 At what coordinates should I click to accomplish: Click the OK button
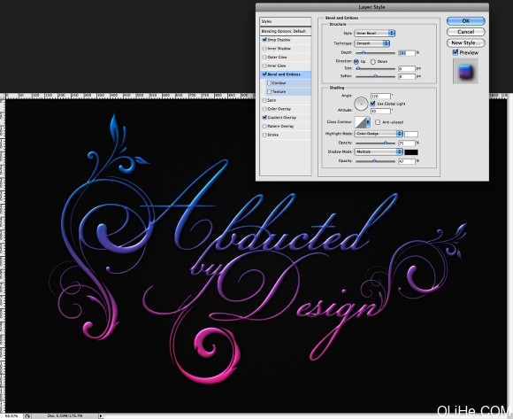point(465,21)
